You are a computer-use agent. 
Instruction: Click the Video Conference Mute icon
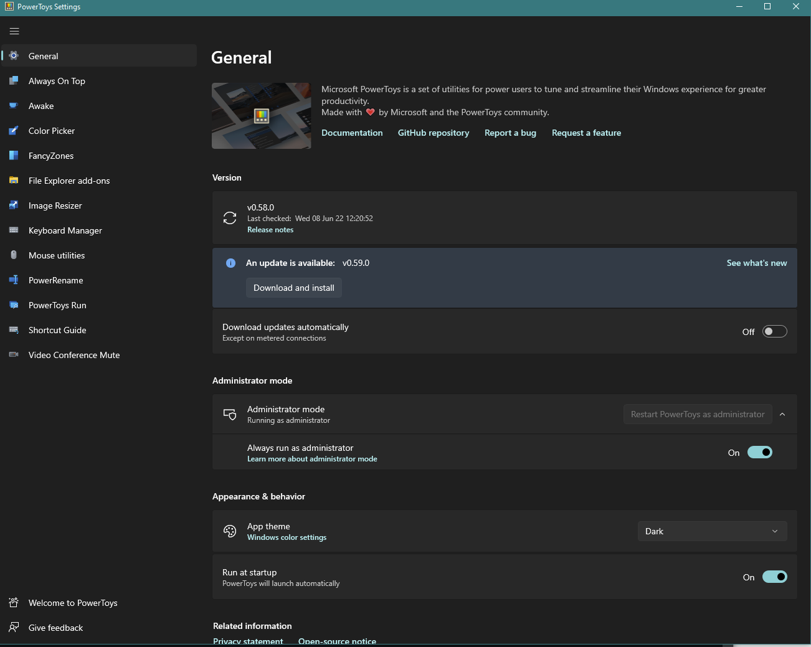(14, 354)
